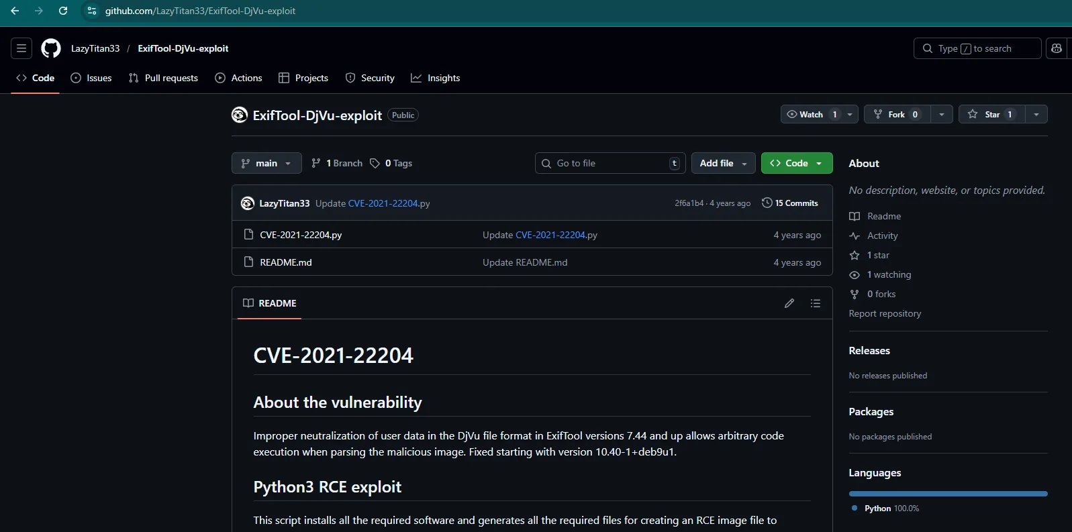This screenshot has height=532, width=1072.
Task: Switch to the Issues tab
Action: 91,78
